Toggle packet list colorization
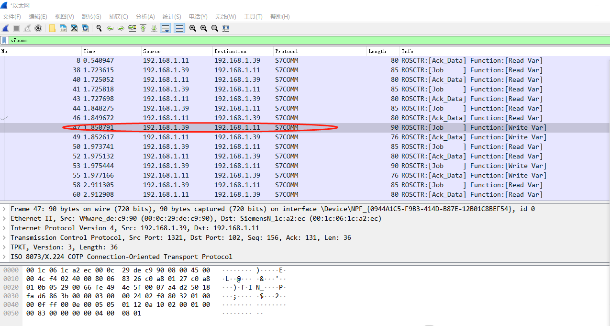 (x=179, y=28)
